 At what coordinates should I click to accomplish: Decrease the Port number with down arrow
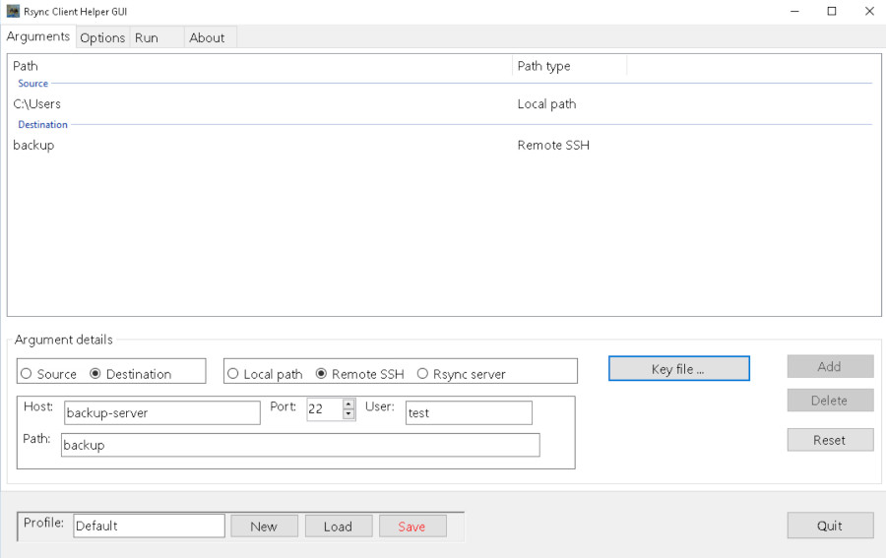[x=348, y=415]
